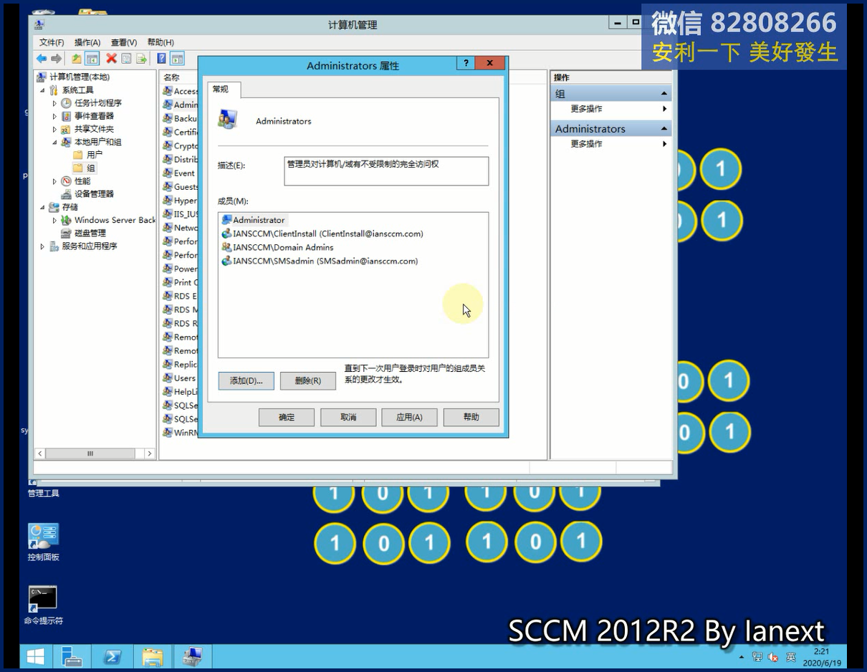Screen dimensions: 867x672
Task: Collapse the 存储 tree node
Action: 42,207
